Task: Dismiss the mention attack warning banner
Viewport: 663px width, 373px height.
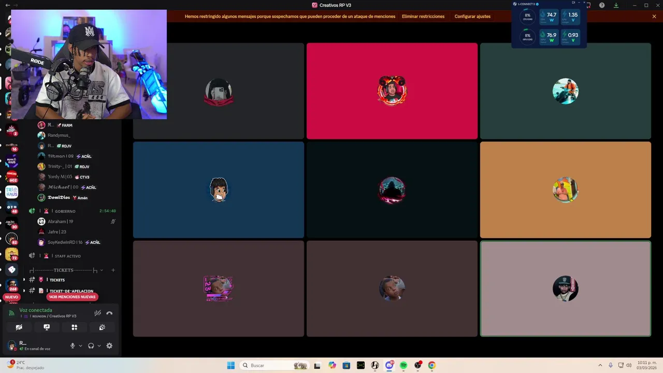Action: point(654,17)
